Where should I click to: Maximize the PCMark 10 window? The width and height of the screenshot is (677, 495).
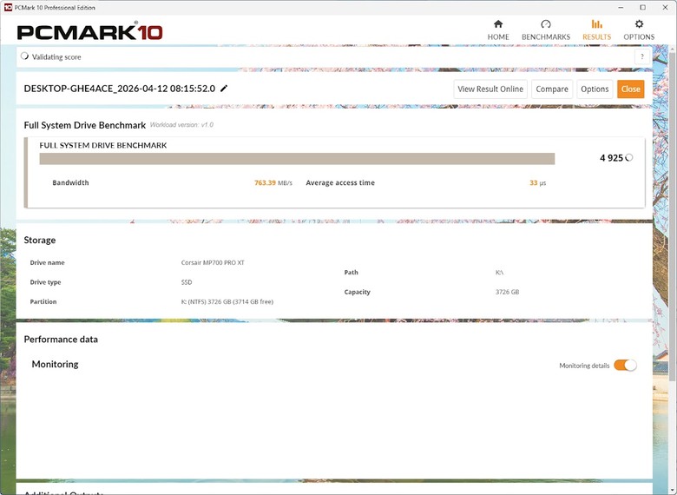642,7
